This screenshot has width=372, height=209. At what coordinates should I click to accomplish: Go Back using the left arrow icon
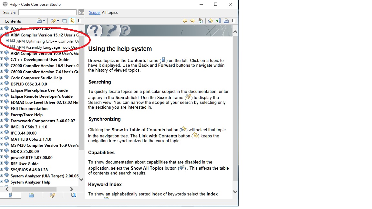(185, 21)
